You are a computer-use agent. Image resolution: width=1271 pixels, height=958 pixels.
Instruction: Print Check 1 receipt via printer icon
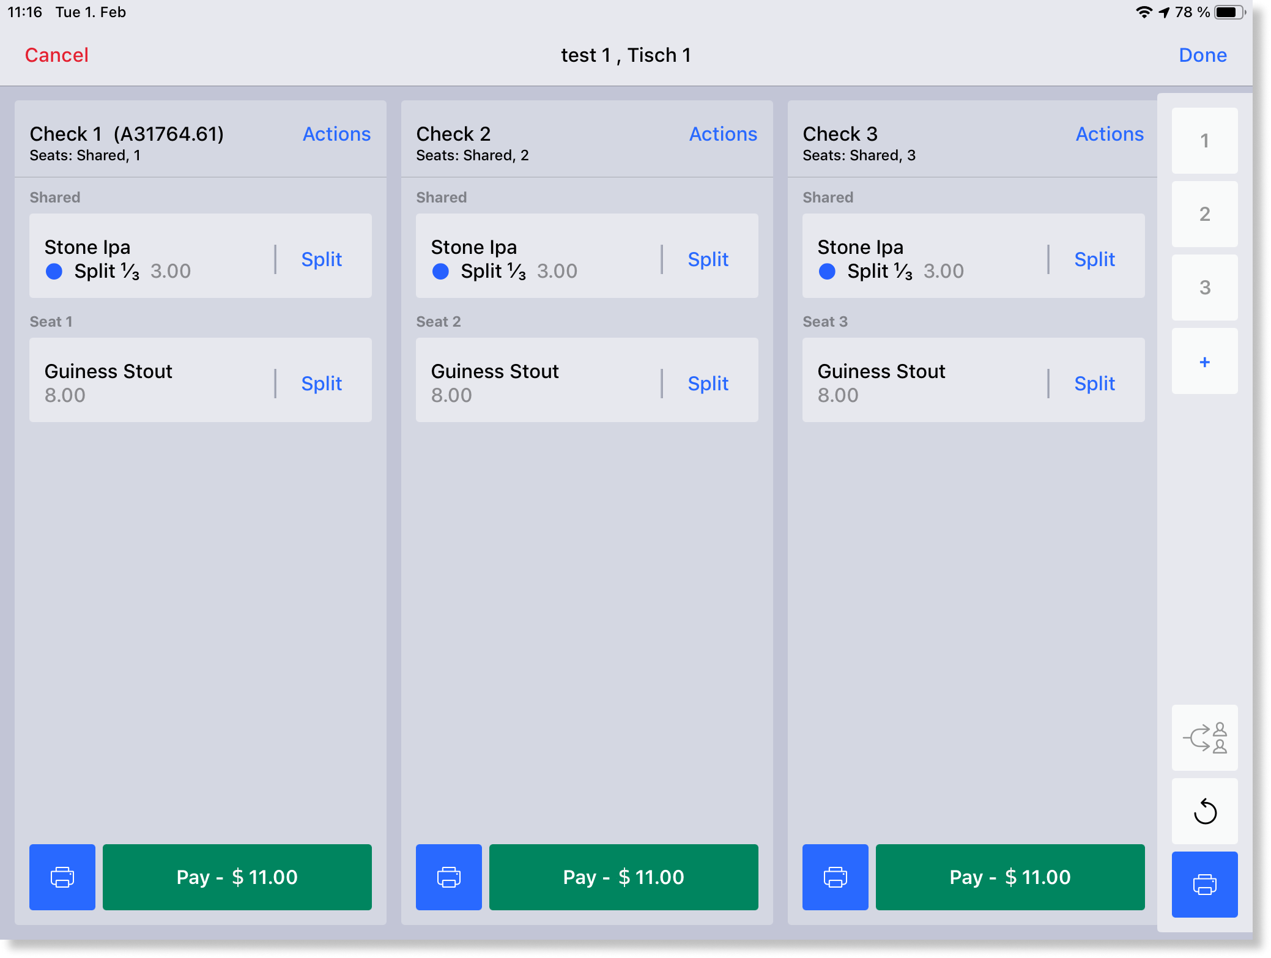pyautogui.click(x=62, y=877)
